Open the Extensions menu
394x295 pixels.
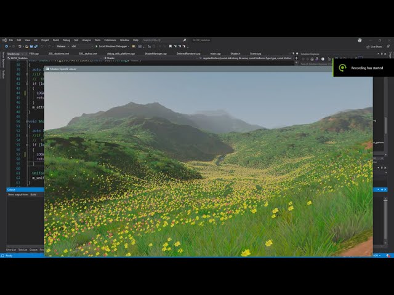pos(110,40)
